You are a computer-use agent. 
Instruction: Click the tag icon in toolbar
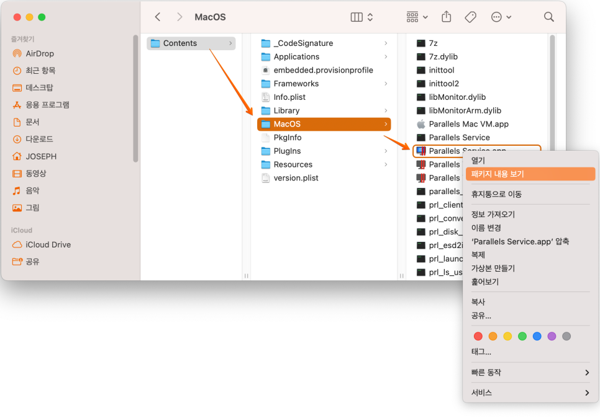470,17
